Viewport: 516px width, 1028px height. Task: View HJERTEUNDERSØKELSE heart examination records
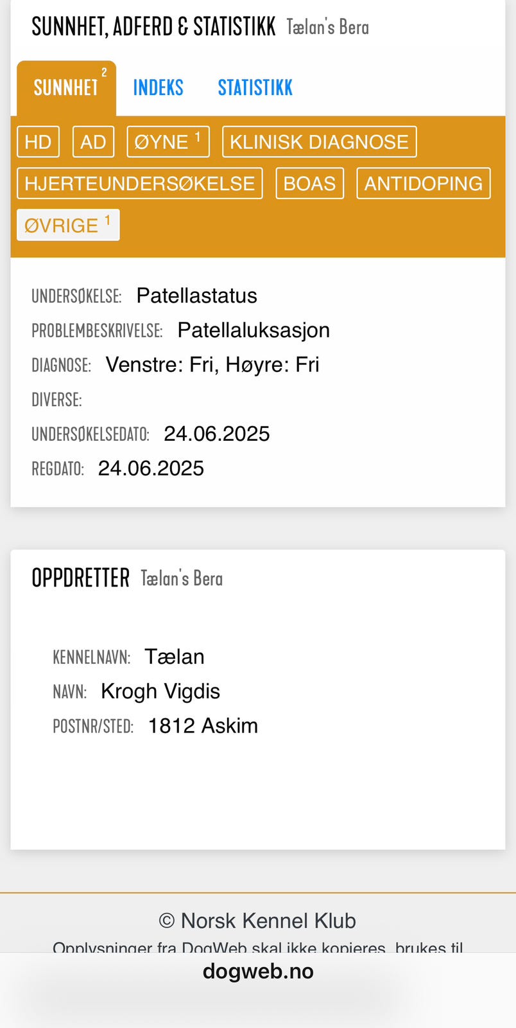coord(139,183)
